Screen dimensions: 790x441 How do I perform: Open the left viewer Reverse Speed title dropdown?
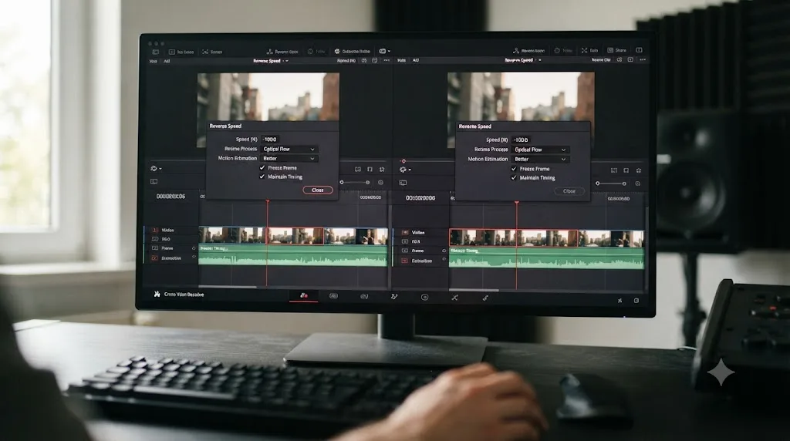click(271, 61)
